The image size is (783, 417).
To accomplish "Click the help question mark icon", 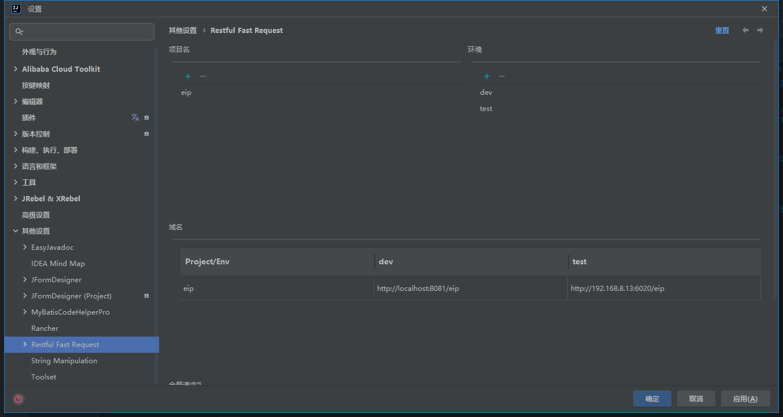I will coord(19,399).
